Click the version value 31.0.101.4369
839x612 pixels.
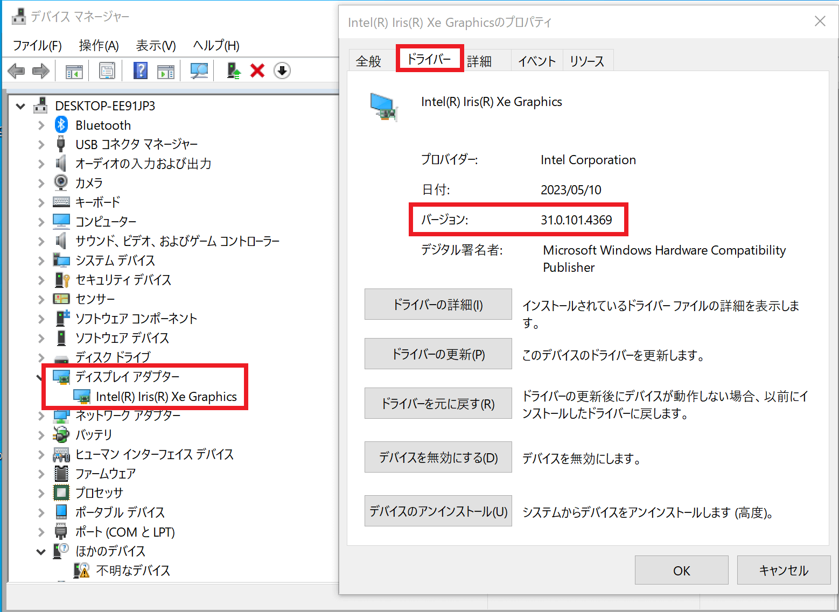pos(576,220)
